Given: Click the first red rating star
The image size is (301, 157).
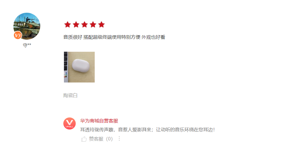Looking at the screenshot, I should [x=67, y=25].
